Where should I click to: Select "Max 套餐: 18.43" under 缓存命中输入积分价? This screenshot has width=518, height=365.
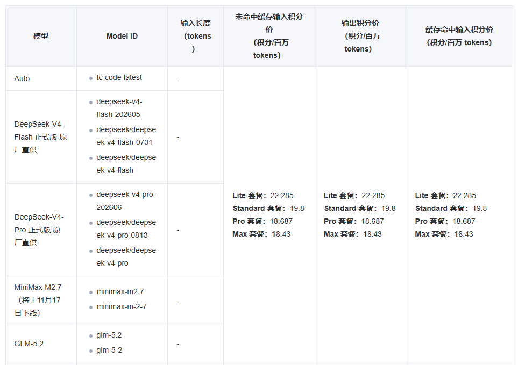click(x=444, y=234)
